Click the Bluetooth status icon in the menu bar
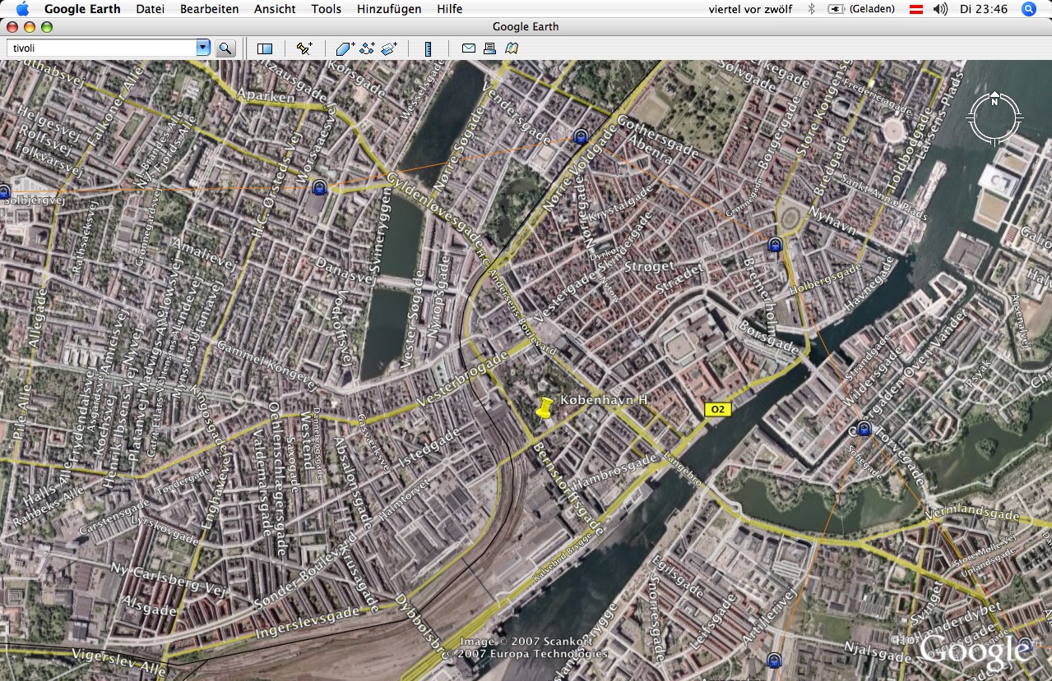1052x681 pixels. click(x=810, y=9)
